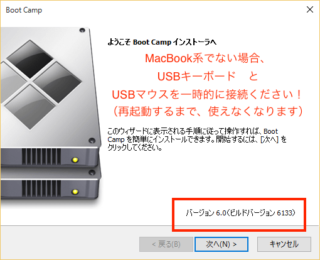This screenshot has width=320, height=260.
Task: Click the Boot Camp window title text
Action: coord(24,10)
